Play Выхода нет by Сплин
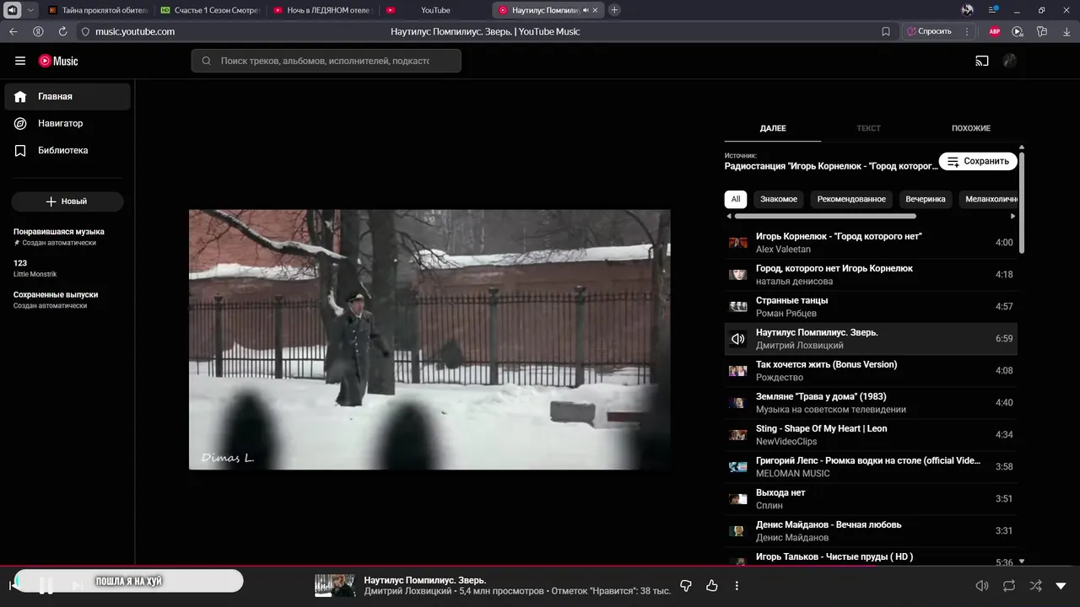 coord(871,499)
